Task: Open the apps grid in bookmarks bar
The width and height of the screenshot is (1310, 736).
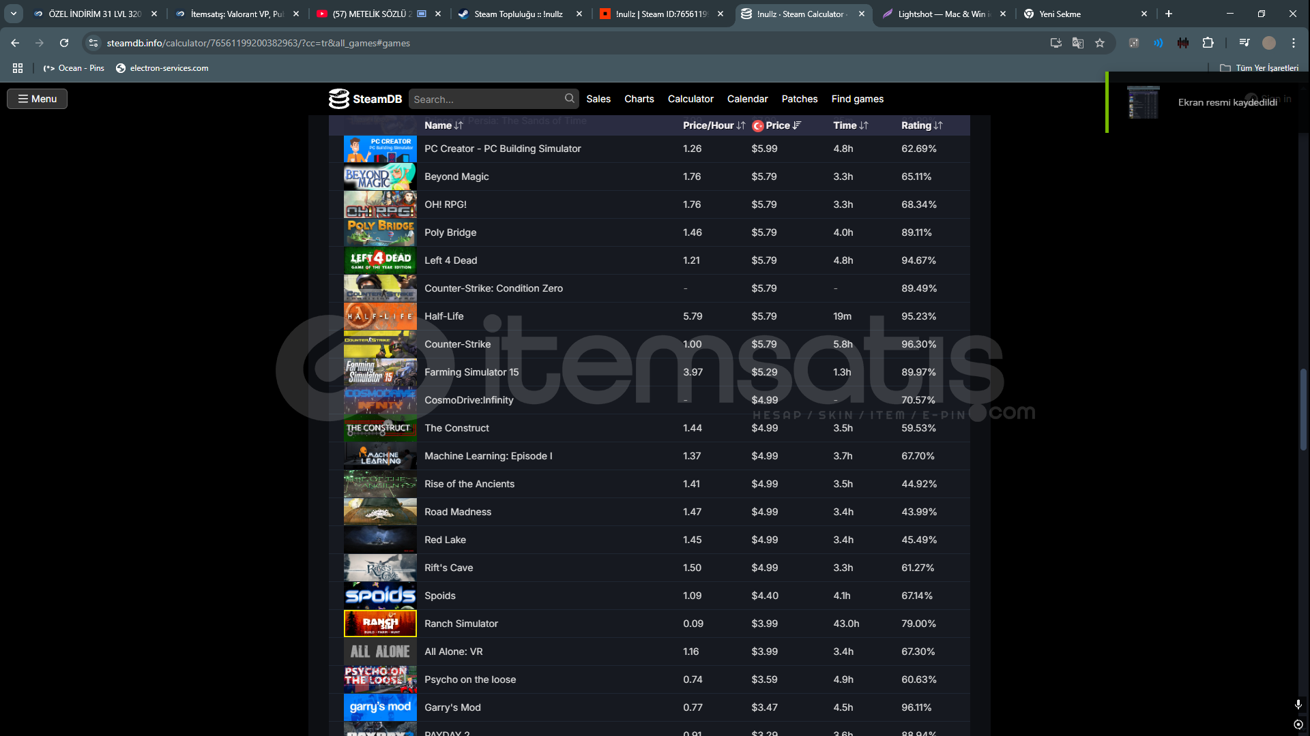Action: 18,68
